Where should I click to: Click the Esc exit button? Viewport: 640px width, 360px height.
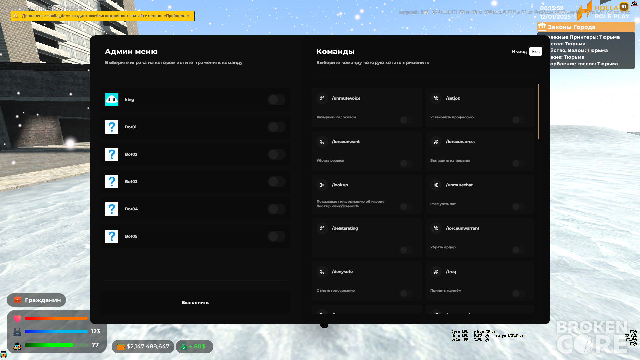tap(536, 51)
